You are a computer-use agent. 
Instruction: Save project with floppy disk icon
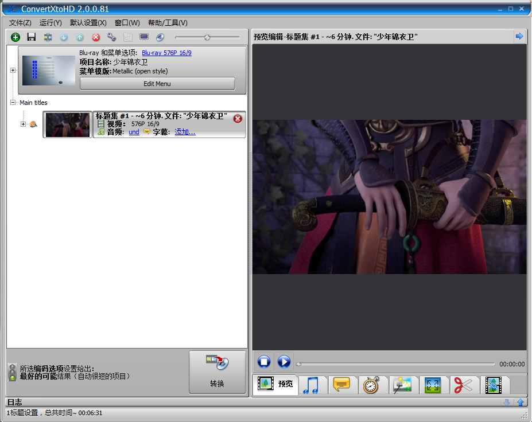(x=32, y=37)
